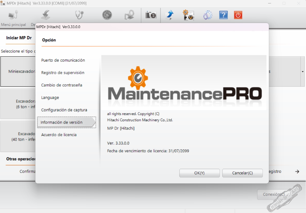306x213 pixels.
Task: Open Registro de supervisión settings
Action: coord(63,73)
